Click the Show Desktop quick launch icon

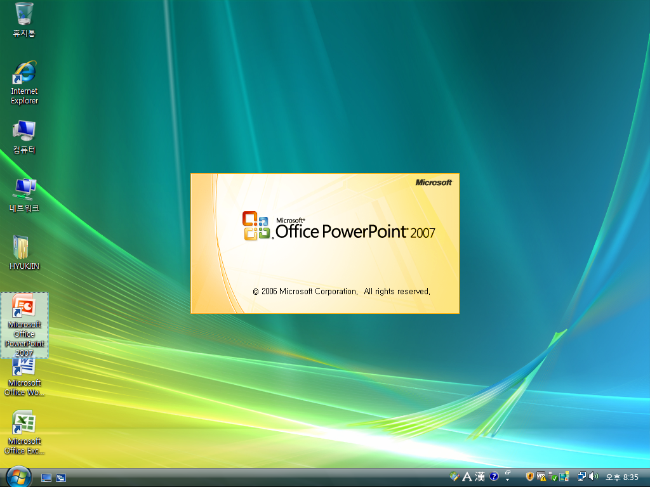[x=46, y=478]
